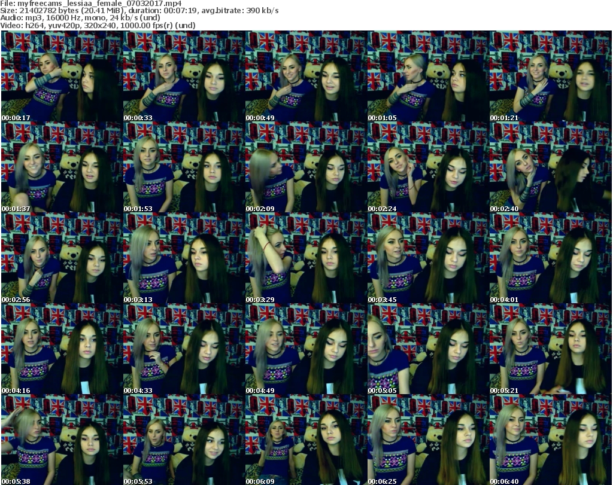Click the 00:04:01 thumbnail frame
The image size is (613, 485).
pos(550,258)
